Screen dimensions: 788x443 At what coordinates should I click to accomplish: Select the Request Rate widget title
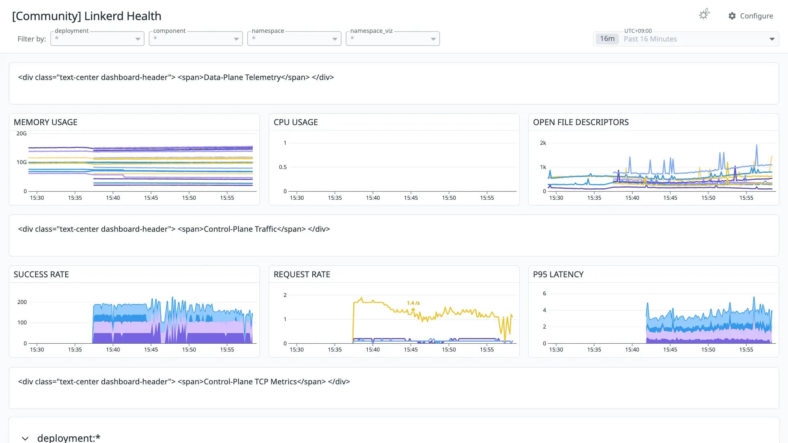point(302,274)
